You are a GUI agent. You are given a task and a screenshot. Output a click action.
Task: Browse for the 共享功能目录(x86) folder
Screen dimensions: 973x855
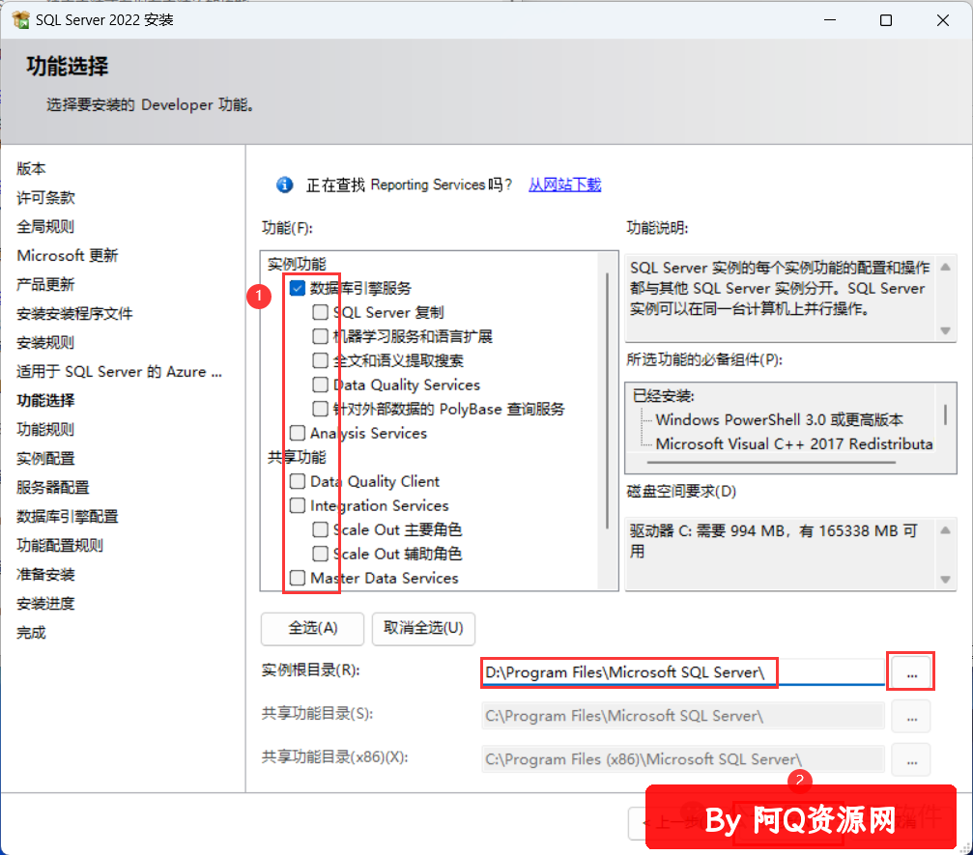tap(911, 760)
